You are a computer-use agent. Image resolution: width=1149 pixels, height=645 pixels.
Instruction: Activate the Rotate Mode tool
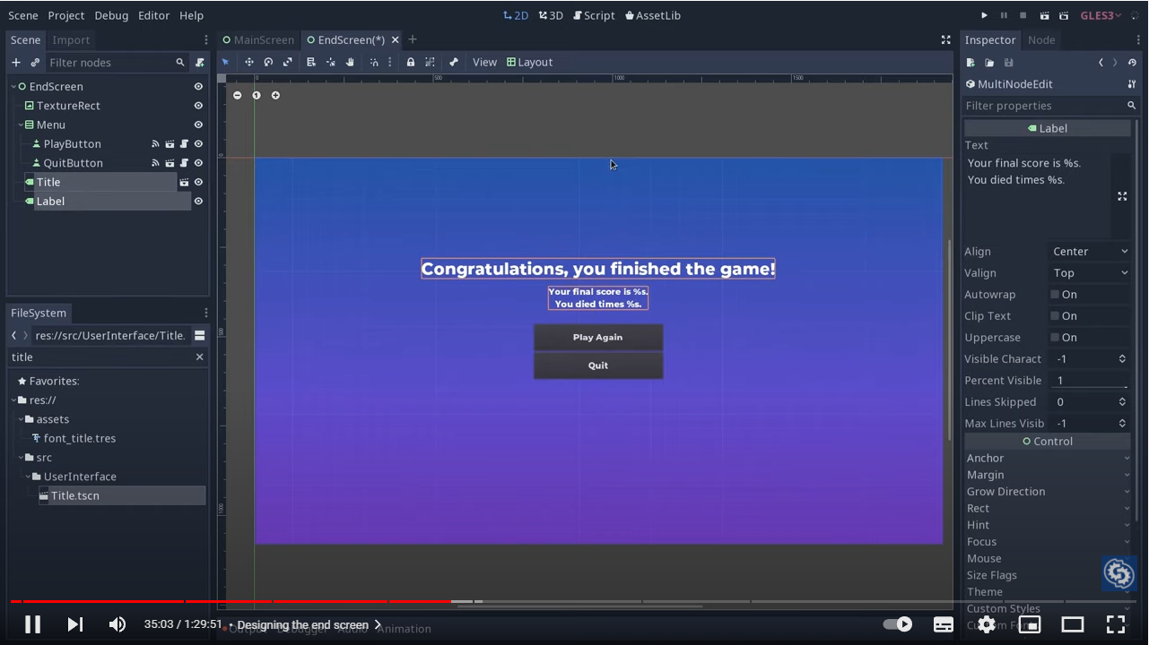[268, 62]
